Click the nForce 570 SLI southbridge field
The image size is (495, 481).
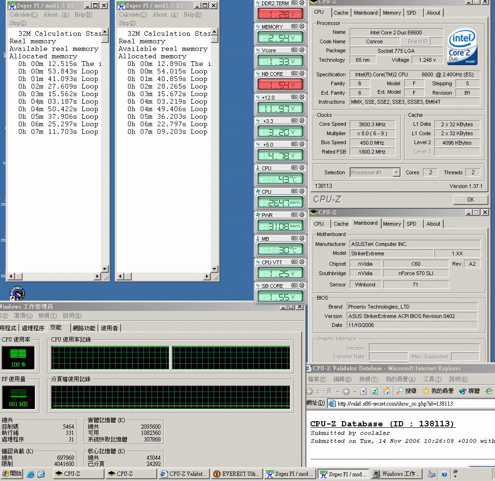(416, 273)
